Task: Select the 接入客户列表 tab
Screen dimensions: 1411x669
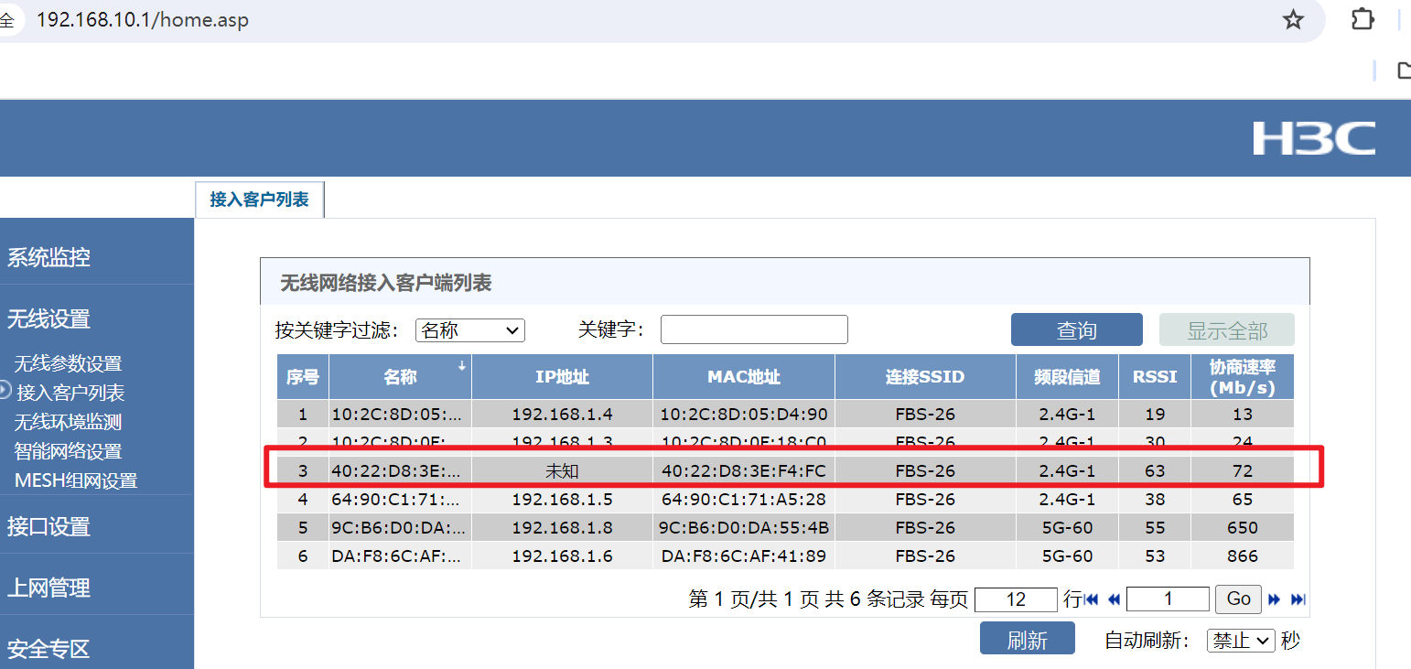Action: (x=260, y=200)
